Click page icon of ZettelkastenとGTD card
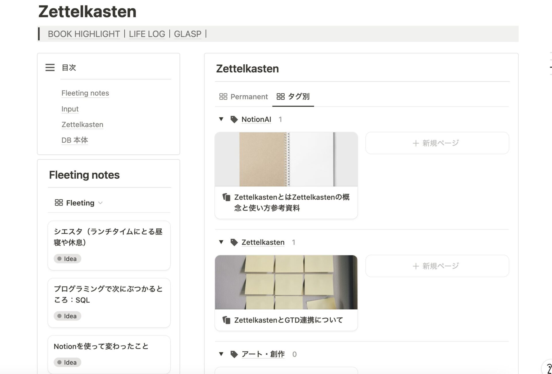 (226, 320)
